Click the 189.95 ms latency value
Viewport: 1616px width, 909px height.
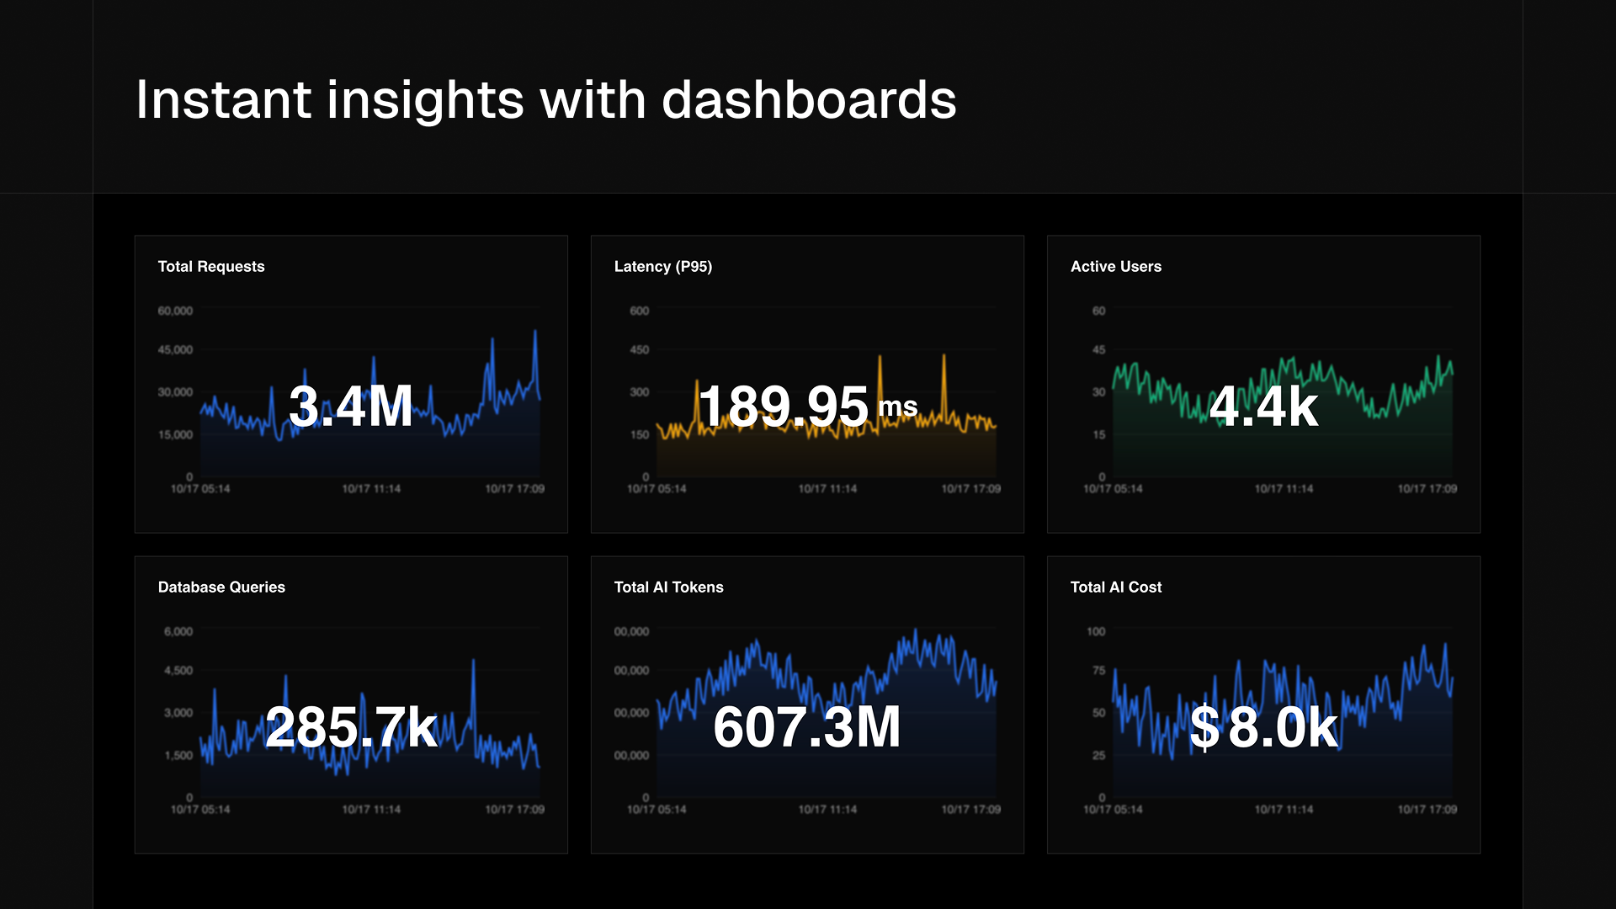coord(806,407)
